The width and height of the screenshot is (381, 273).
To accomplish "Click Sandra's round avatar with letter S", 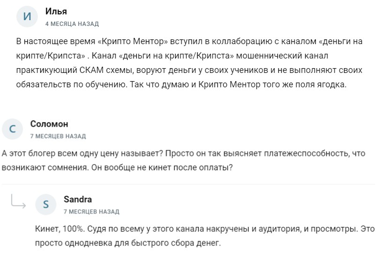I will point(46,205).
